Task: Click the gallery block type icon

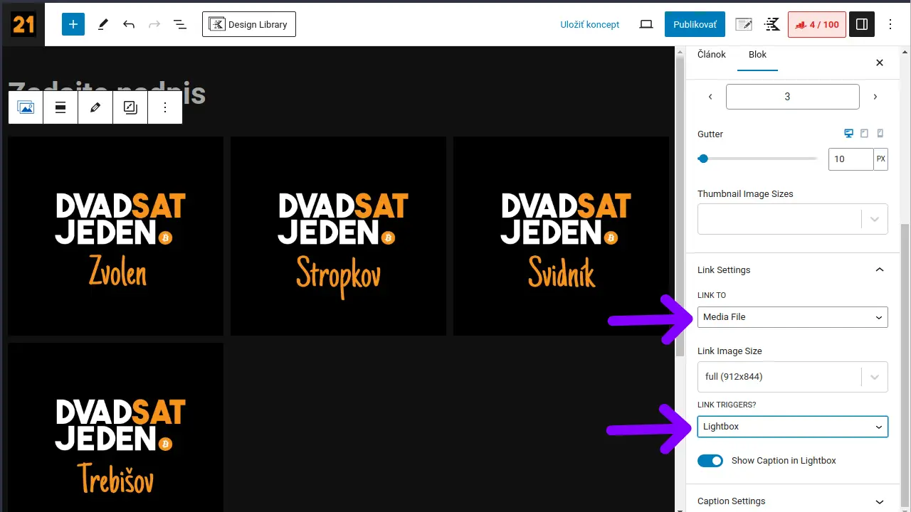Action: 26,107
